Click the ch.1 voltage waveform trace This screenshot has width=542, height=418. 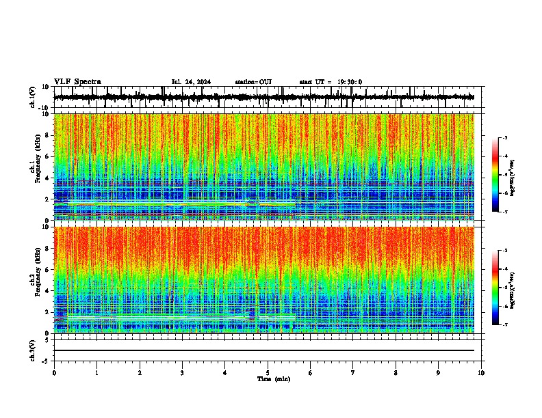[263, 97]
